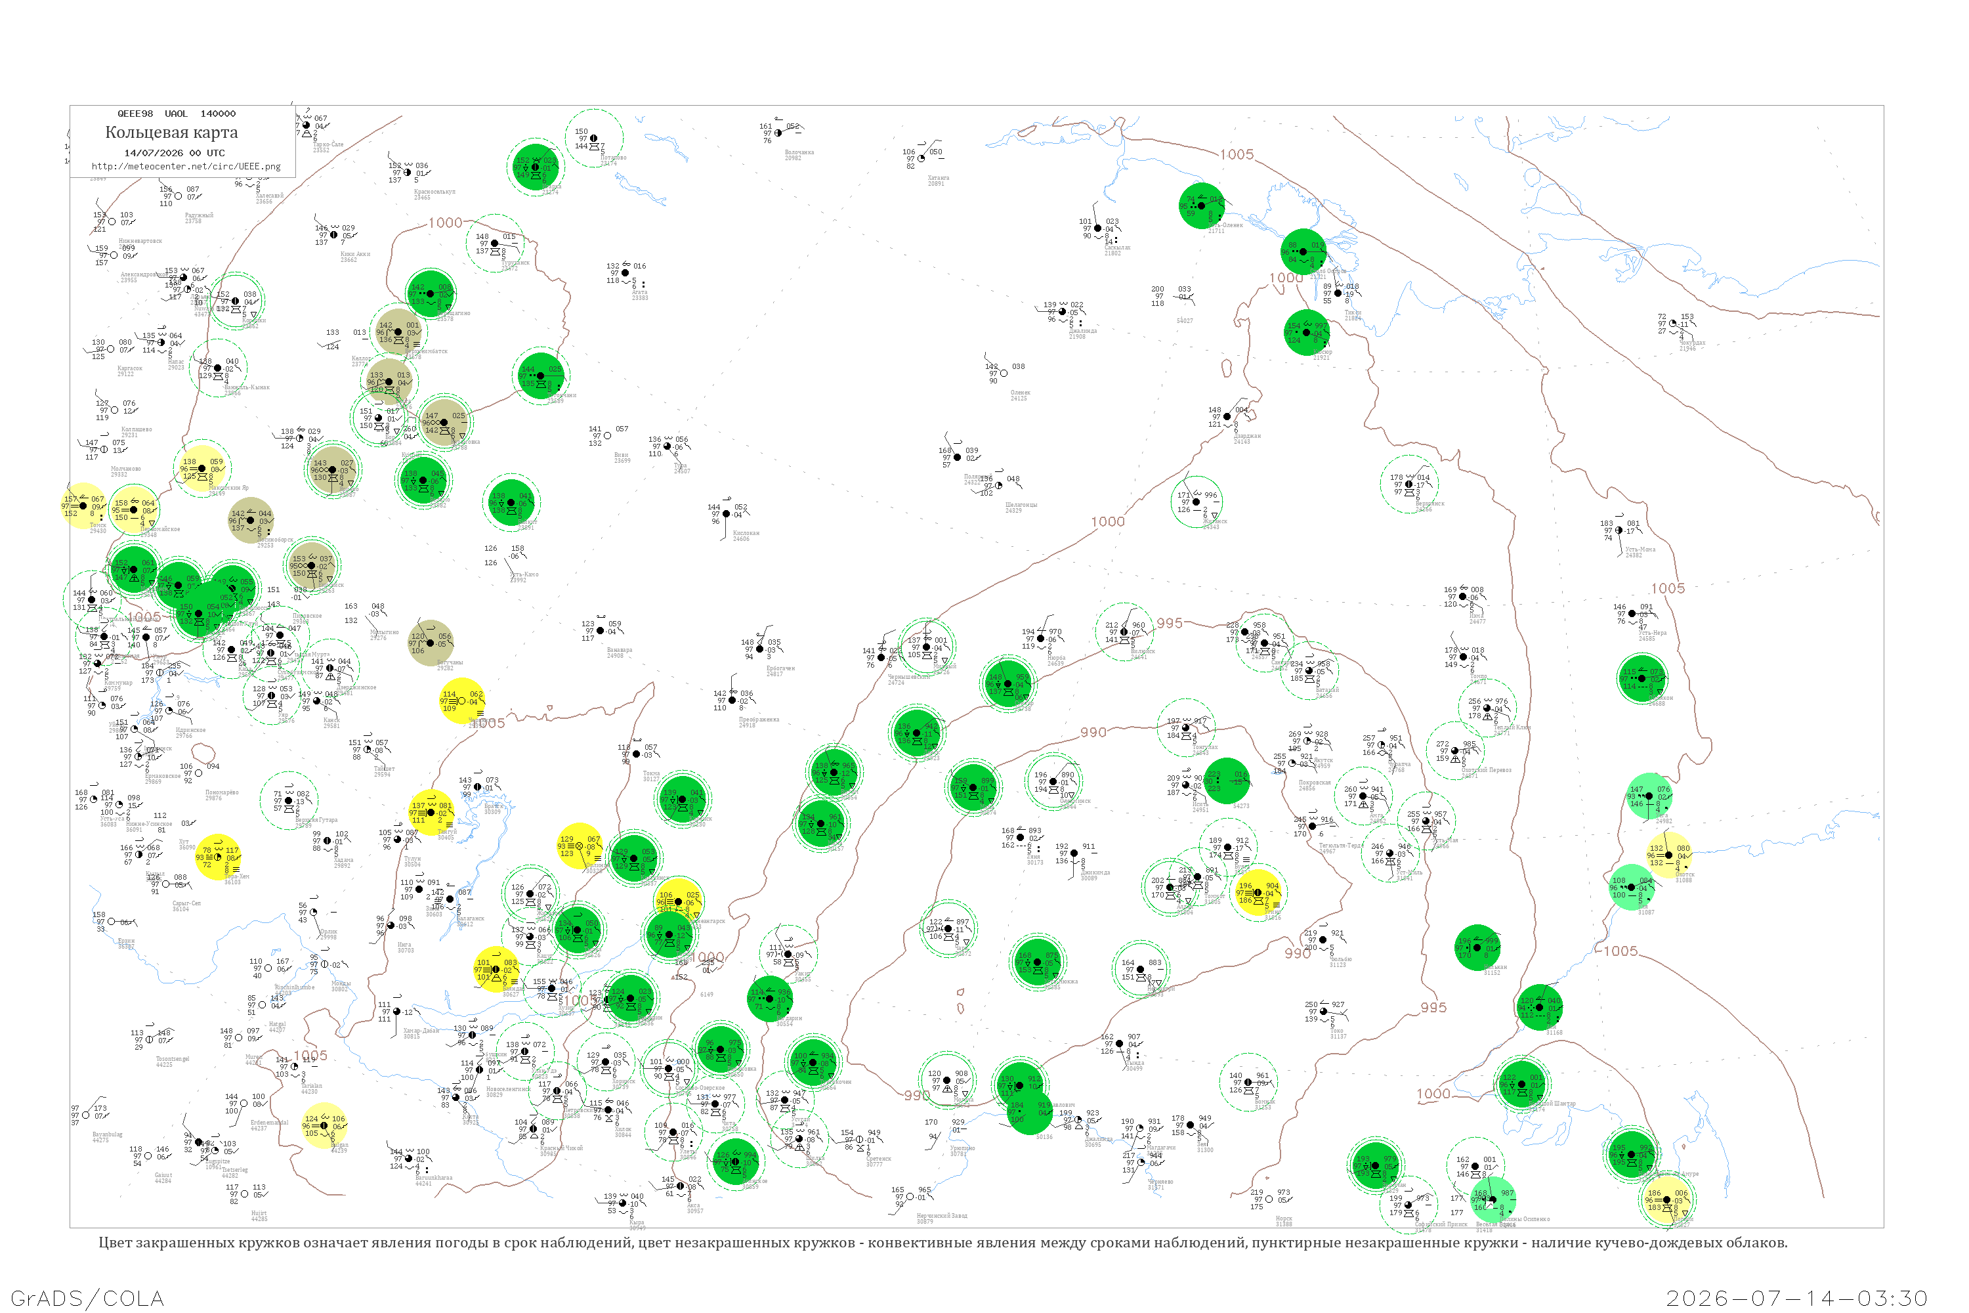
Task: Click the station label 'Усть-Камо 23992'
Action: pos(524,577)
